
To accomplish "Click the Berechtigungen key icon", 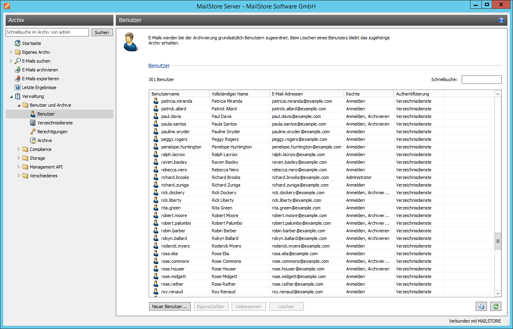I will [x=33, y=132].
